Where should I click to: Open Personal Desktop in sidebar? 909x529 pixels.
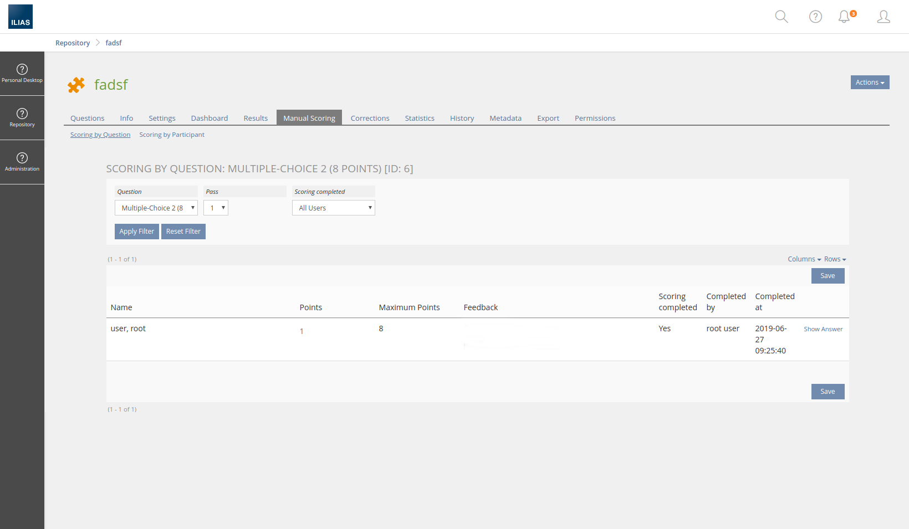click(22, 74)
